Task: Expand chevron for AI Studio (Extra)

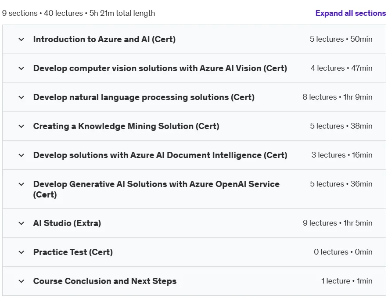Action: (x=21, y=223)
